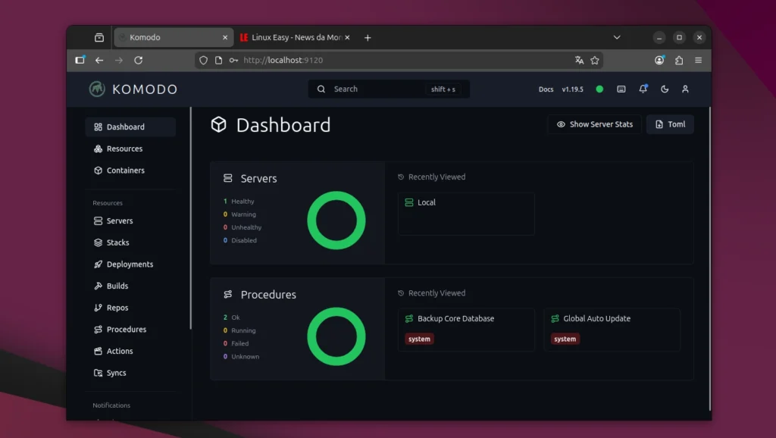This screenshot has height=438, width=776.
Task: Open the Firefox hamburger menu
Action: click(698, 60)
